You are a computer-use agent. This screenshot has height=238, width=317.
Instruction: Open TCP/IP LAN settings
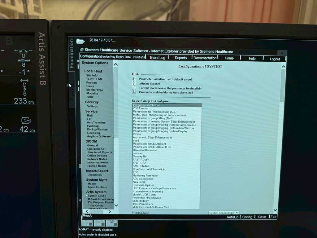tap(94, 79)
